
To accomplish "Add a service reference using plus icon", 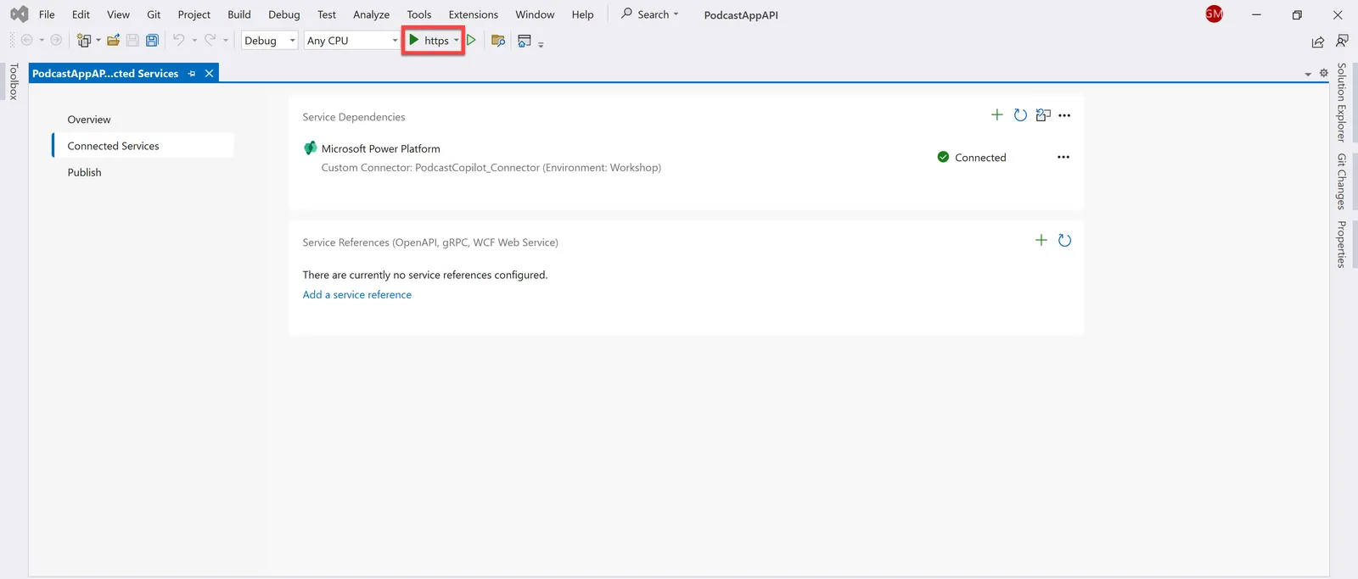I will point(1041,240).
